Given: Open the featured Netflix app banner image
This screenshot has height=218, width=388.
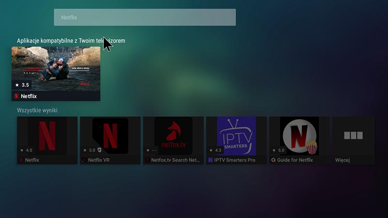Looking at the screenshot, I should [x=56, y=69].
